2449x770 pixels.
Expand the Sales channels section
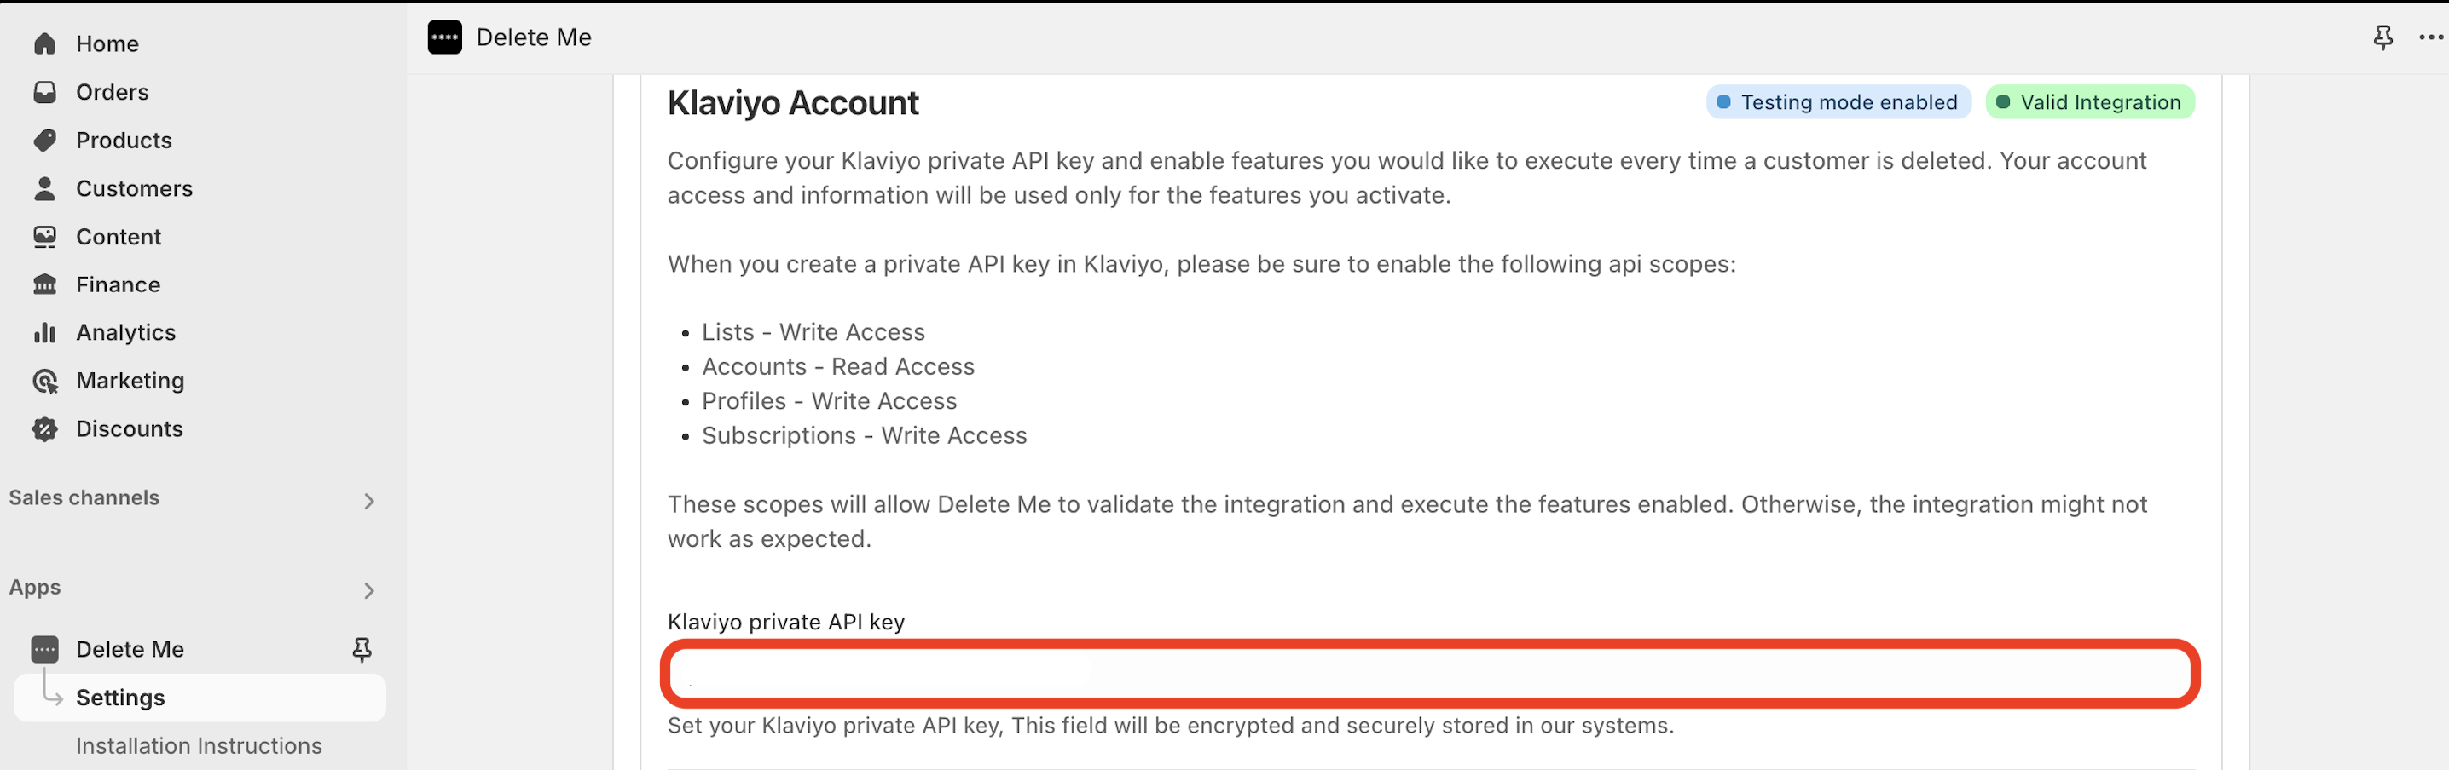(x=369, y=500)
